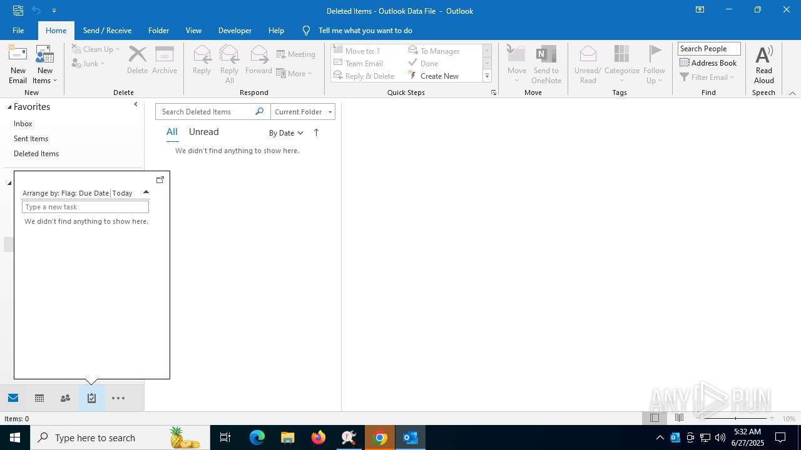Click the Search Deleted Items box

(x=205, y=112)
